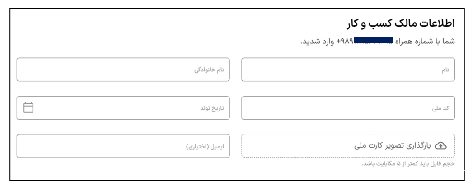Click the 'نام' placeholder label
The height and width of the screenshot is (190, 473).
pos(445,70)
